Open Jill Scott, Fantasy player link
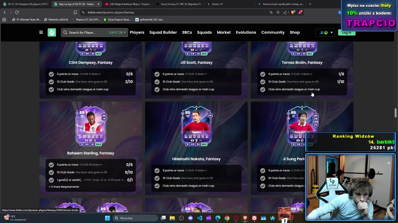Image resolution: width=398 pixels, height=223 pixels. click(196, 63)
